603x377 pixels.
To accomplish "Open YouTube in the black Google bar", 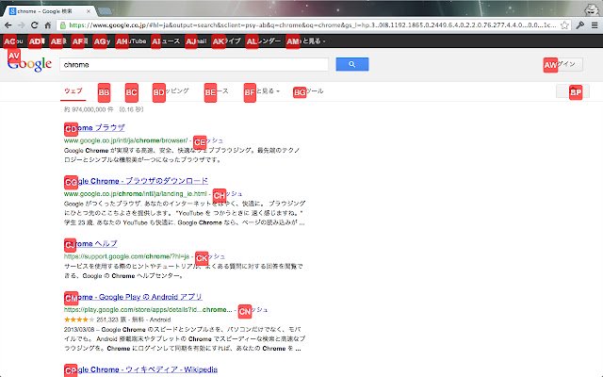I will tap(131, 41).
